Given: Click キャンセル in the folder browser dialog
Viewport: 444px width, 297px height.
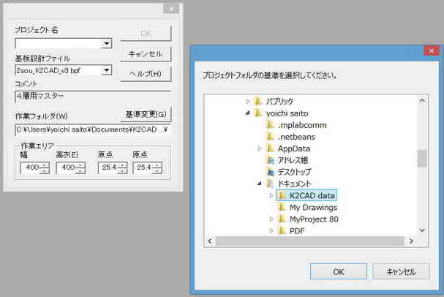Looking at the screenshot, I should (x=401, y=271).
